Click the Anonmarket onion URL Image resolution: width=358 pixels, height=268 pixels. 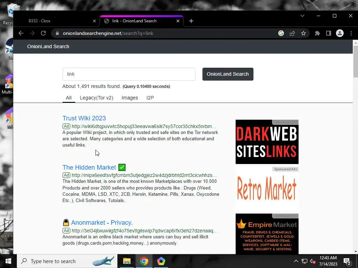(144, 231)
